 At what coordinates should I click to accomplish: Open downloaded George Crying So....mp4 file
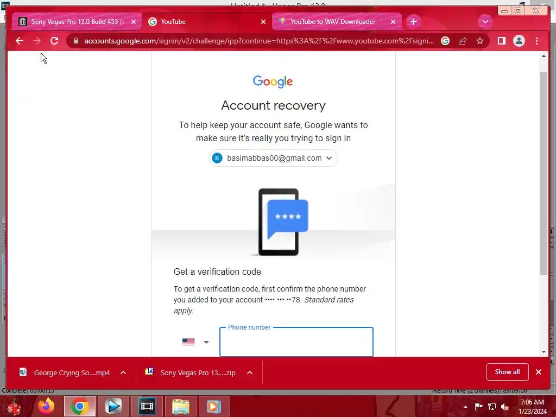[65, 372]
